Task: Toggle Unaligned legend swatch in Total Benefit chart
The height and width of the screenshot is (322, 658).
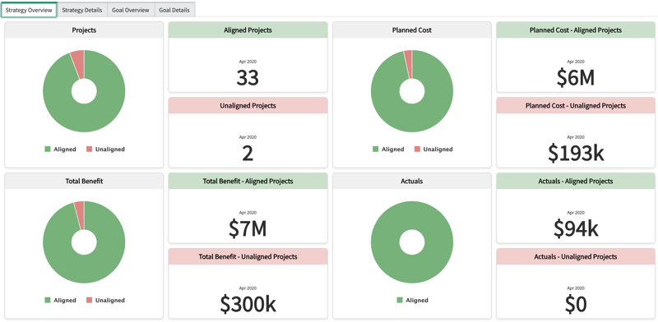Action: coord(89,300)
